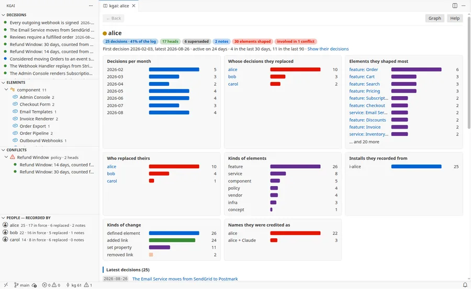Open the feature: Pricing link
Screen dimensions: 471x289
(x=364, y=91)
